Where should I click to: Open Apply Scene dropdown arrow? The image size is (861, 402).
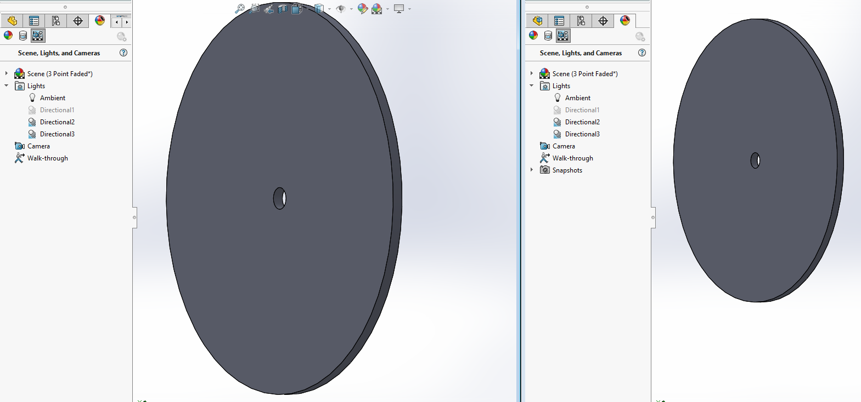point(387,9)
